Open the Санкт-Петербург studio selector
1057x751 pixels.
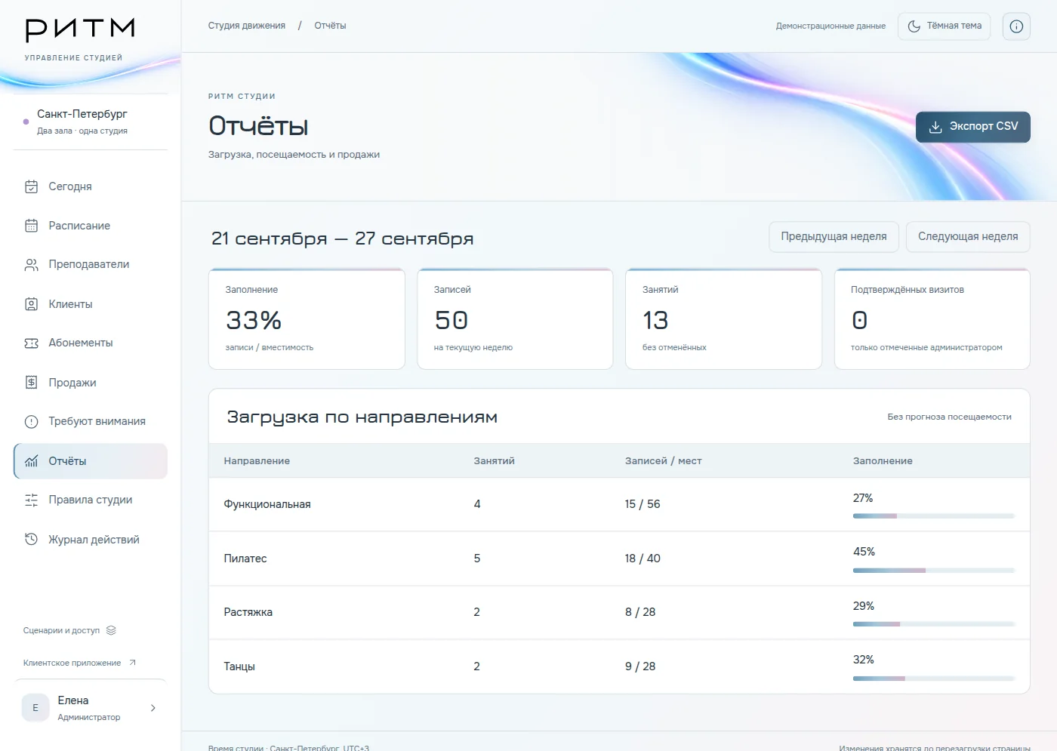pos(91,122)
